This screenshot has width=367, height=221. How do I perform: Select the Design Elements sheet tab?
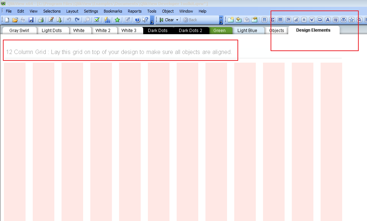pos(313,30)
